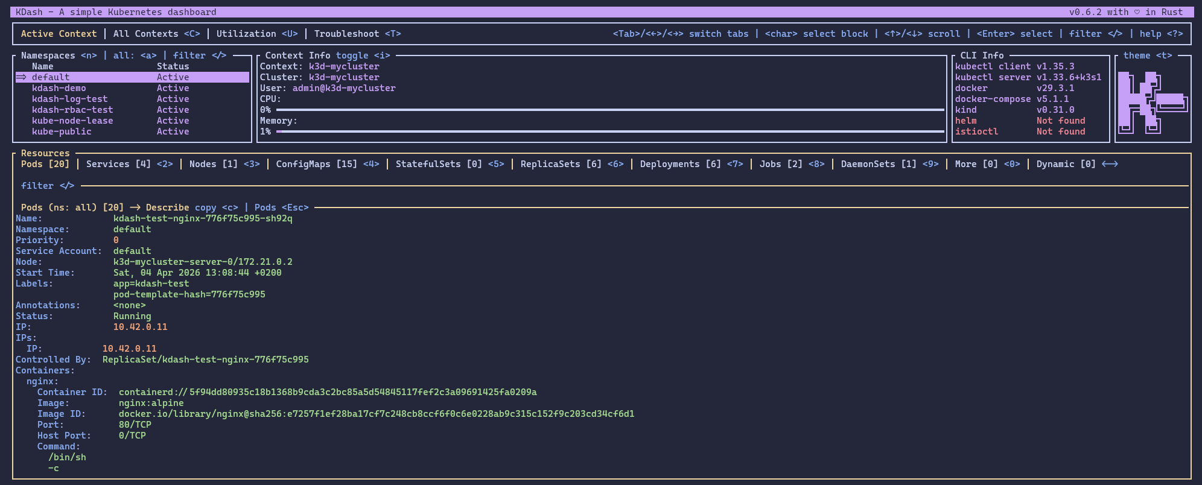Click the Image nginx:alpine value

click(151, 403)
